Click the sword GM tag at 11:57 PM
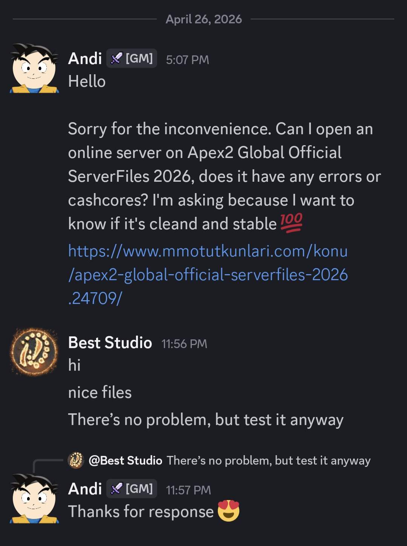The width and height of the screenshot is (407, 546). pyautogui.click(x=132, y=489)
